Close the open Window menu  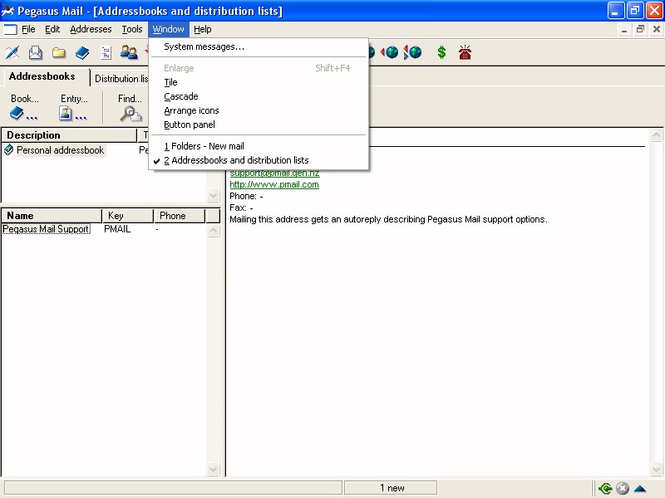point(169,29)
